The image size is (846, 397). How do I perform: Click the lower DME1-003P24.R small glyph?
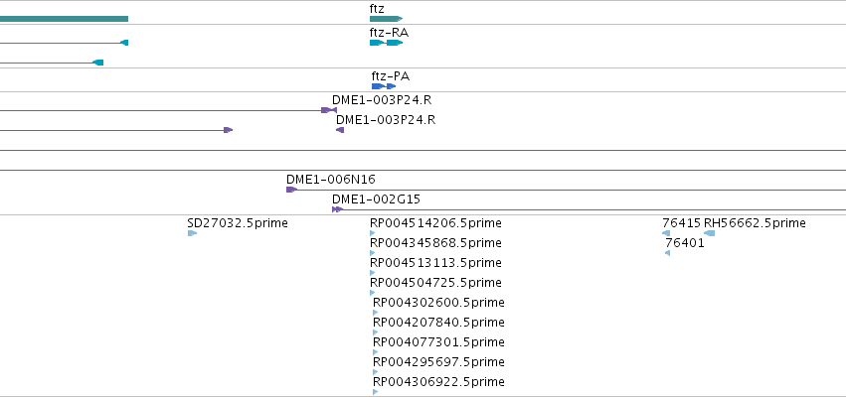(x=340, y=130)
